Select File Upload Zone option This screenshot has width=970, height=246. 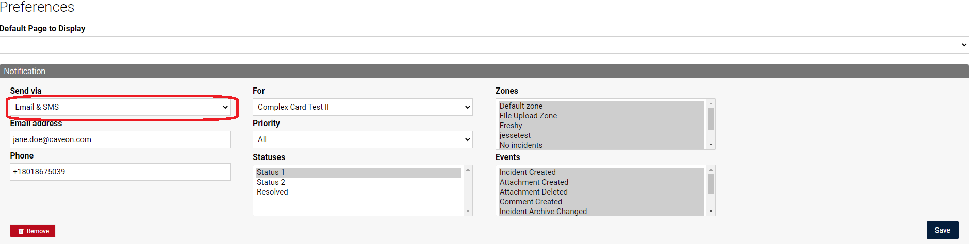(601, 116)
